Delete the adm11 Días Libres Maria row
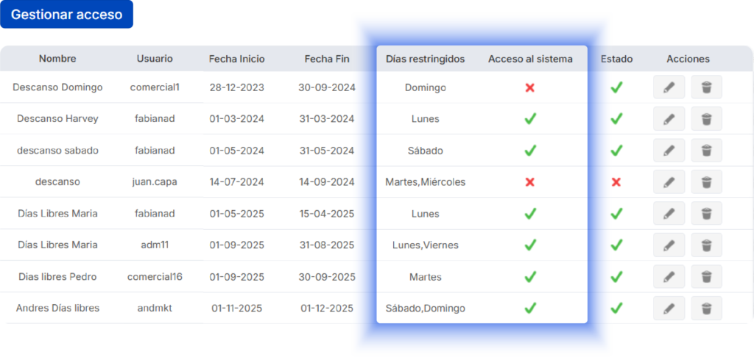The width and height of the screenshot is (754, 357). (x=706, y=245)
